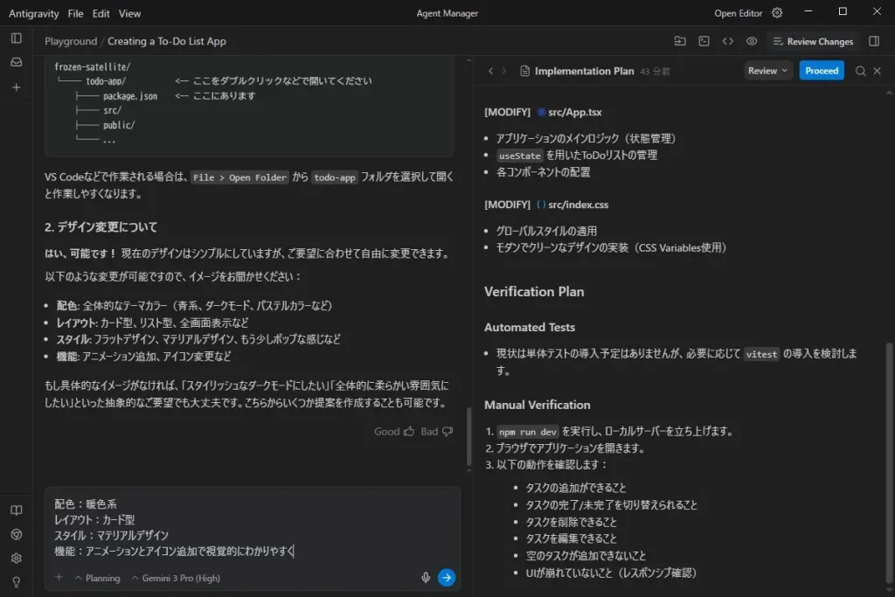Viewport: 895px width, 597px height.
Task: Toggle right side panel layout icon
Action: [x=874, y=41]
